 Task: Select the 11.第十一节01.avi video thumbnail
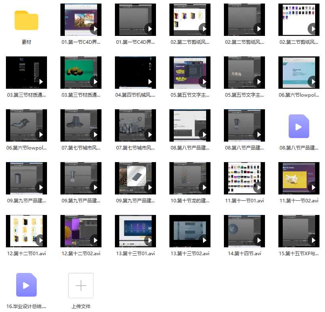click(x=244, y=178)
